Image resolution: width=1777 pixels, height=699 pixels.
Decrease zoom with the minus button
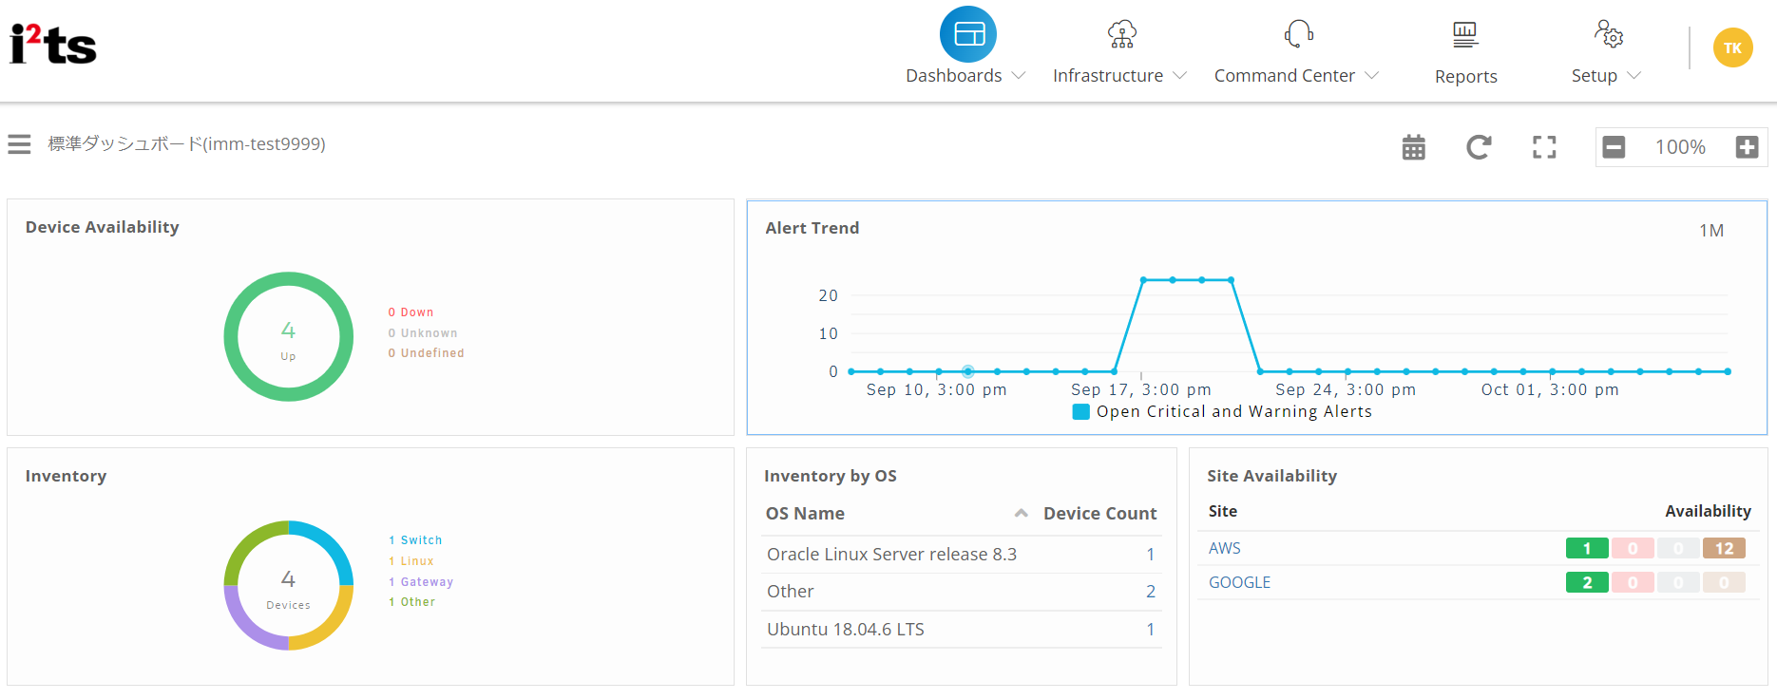pos(1614,147)
